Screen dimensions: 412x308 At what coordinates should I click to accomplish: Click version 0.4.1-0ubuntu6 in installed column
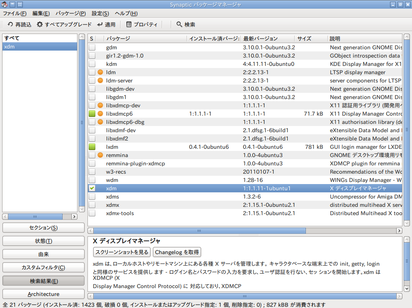pos(209,147)
